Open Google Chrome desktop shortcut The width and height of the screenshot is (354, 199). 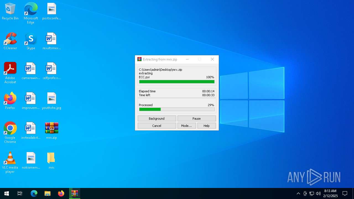point(10,132)
